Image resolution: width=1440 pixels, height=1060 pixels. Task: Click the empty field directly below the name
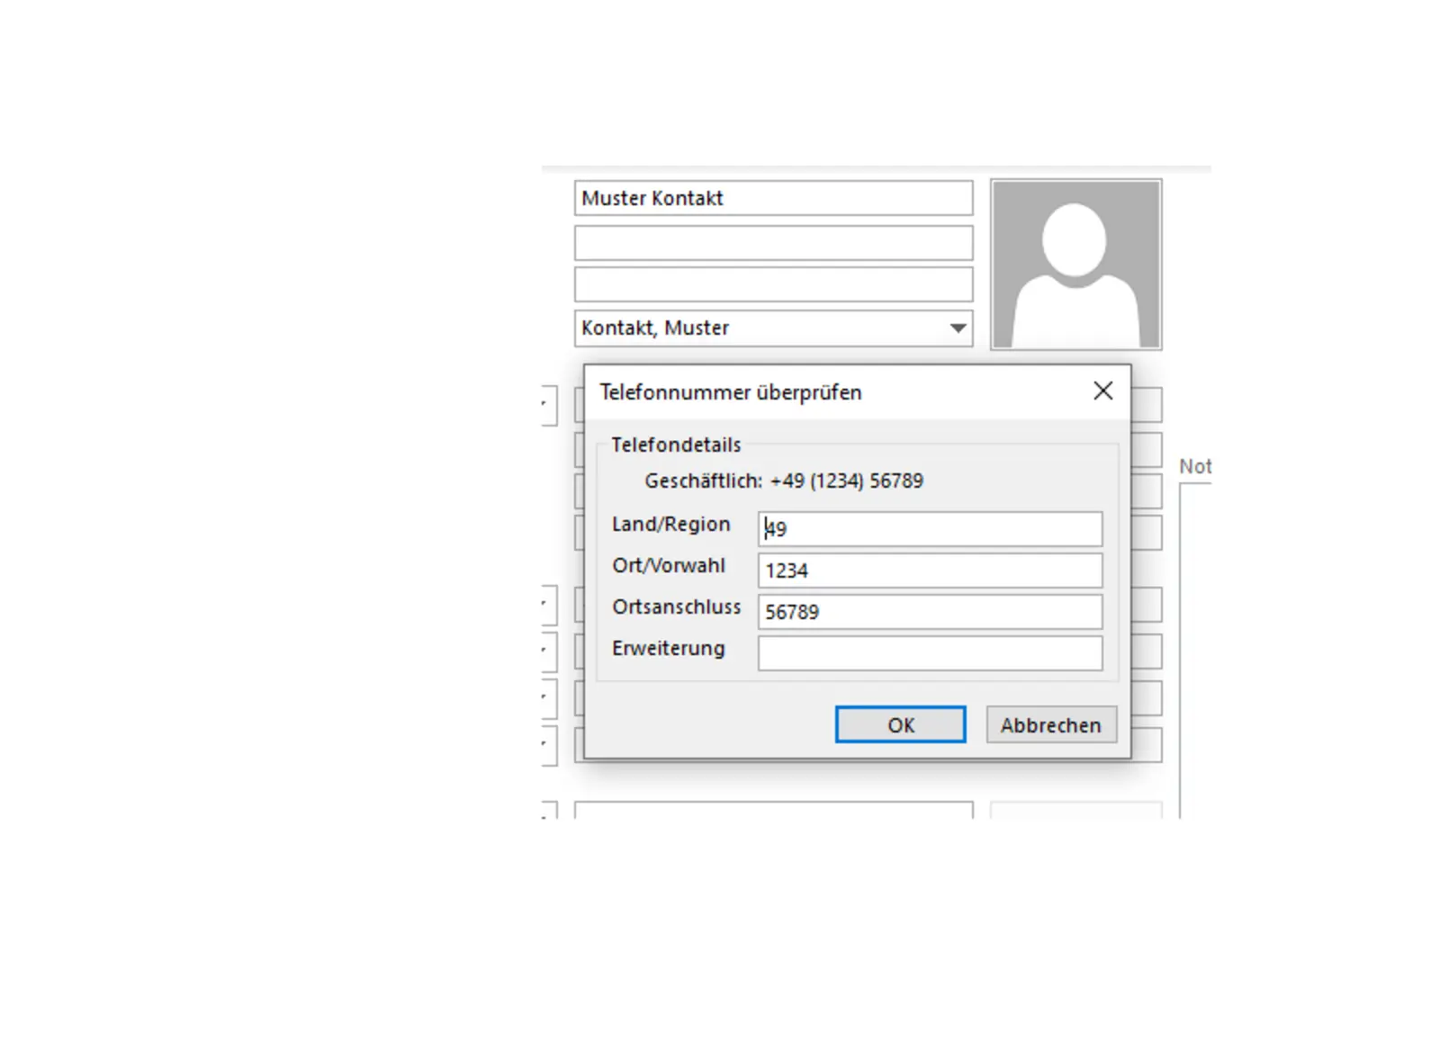[772, 243]
